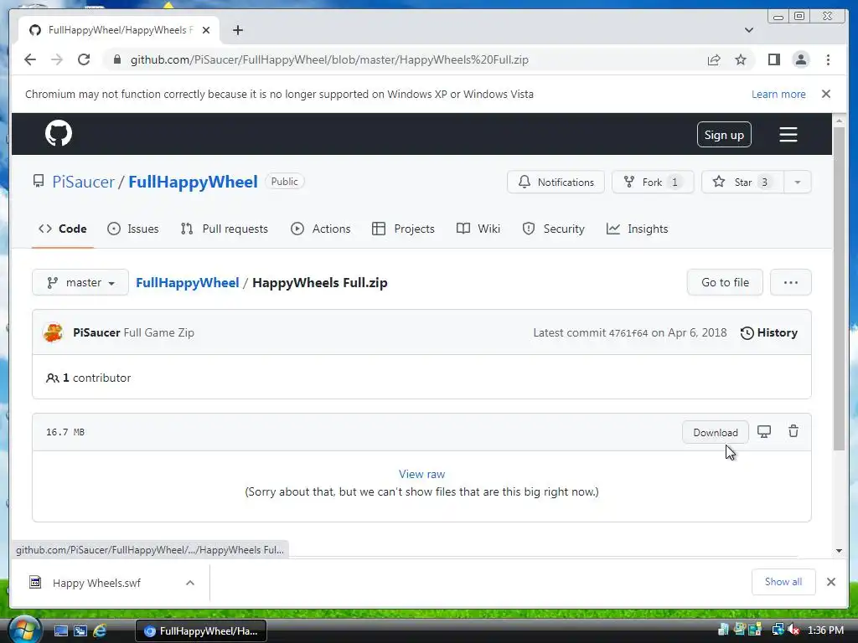Image resolution: width=858 pixels, height=643 pixels.
Task: Click Show Desktop icon in quick launch
Action: click(x=60, y=630)
